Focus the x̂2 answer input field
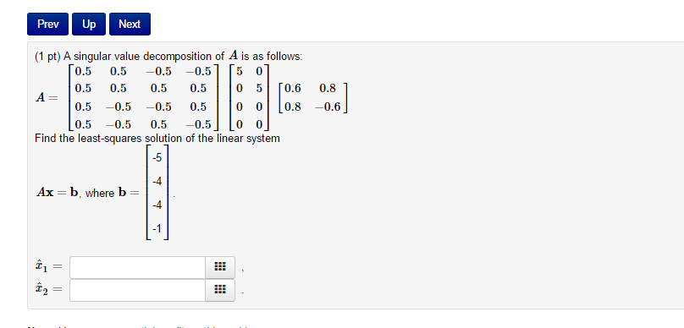This screenshot has height=328, width=684. (137, 290)
